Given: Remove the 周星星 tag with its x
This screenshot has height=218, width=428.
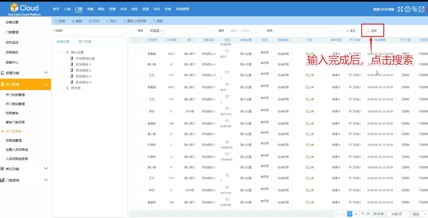Looking at the screenshot, I should [x=162, y=31].
